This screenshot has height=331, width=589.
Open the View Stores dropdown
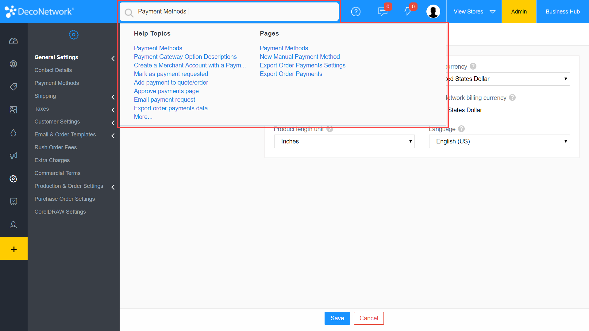click(x=474, y=12)
